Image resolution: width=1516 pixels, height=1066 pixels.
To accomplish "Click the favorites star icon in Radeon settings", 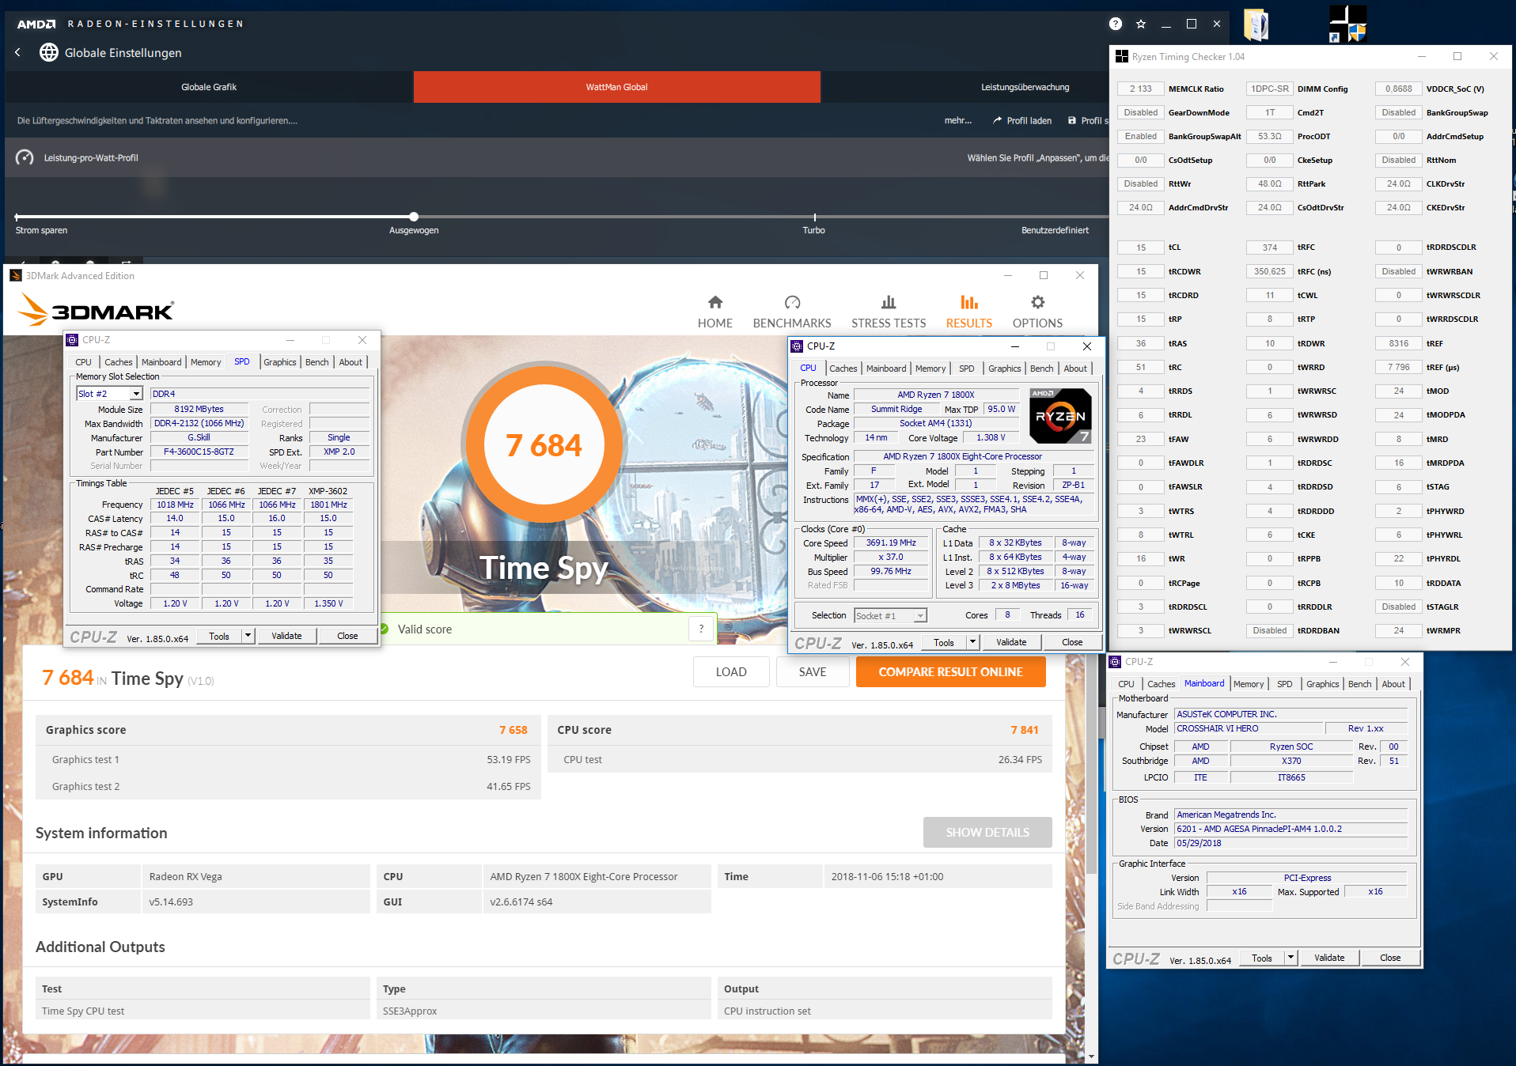I will click(1141, 24).
